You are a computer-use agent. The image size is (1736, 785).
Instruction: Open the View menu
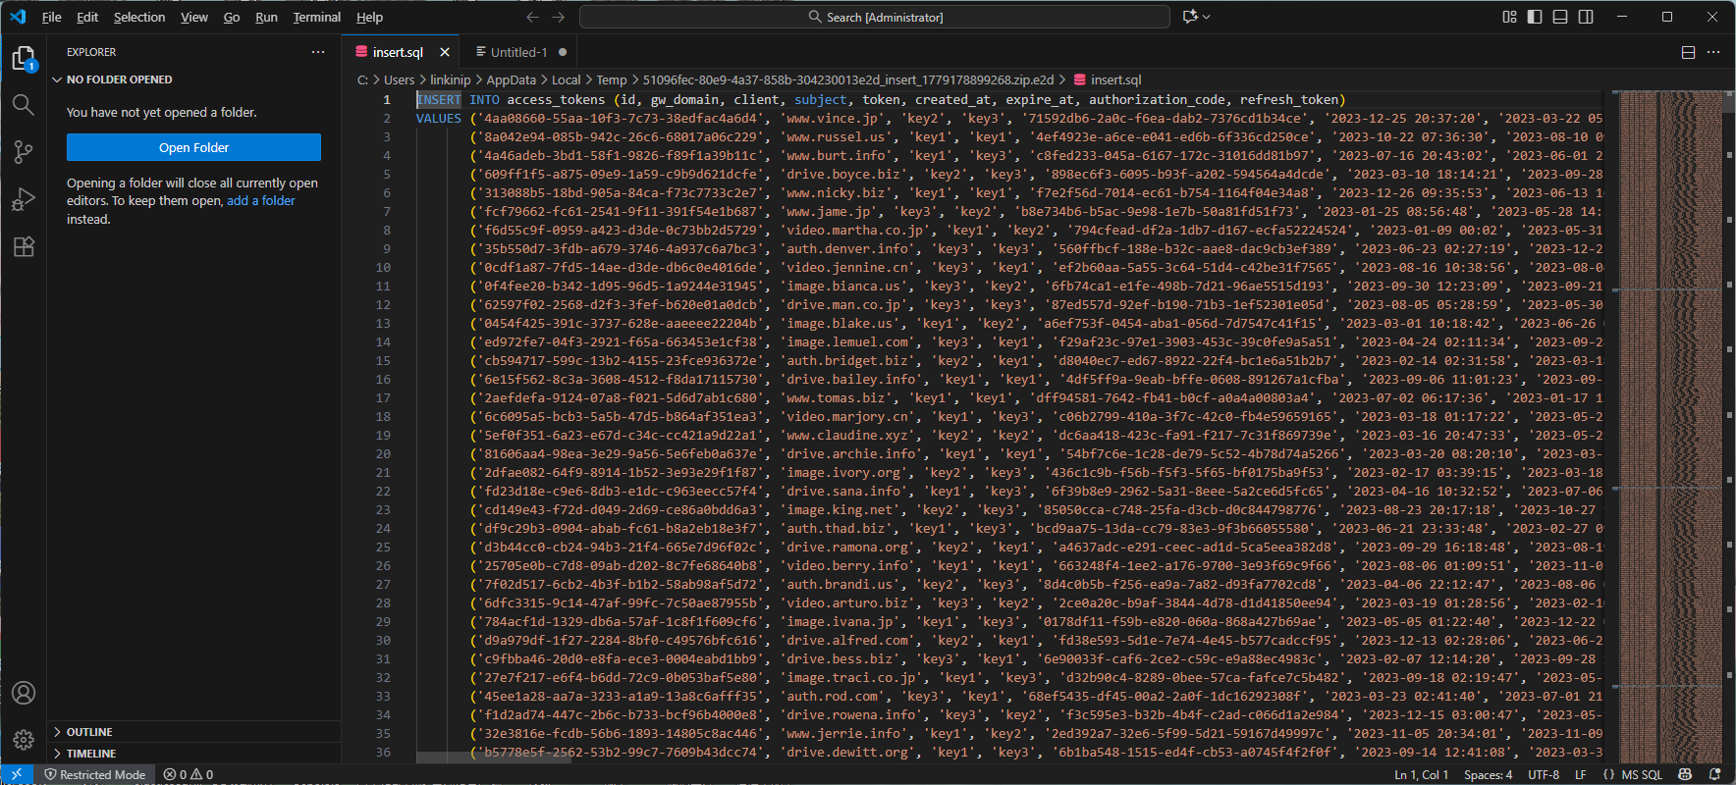tap(194, 17)
